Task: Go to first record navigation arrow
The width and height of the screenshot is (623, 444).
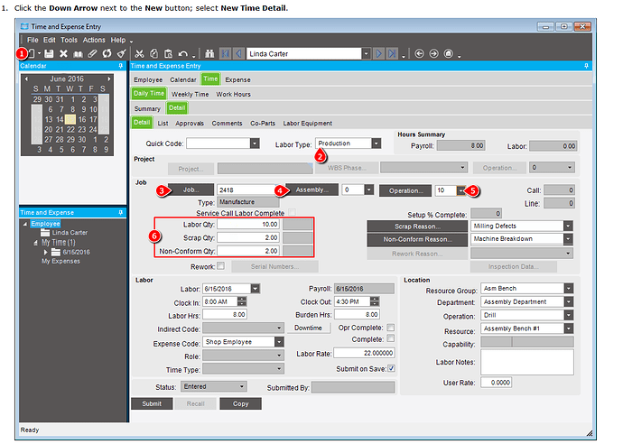Action: pyautogui.click(x=226, y=53)
